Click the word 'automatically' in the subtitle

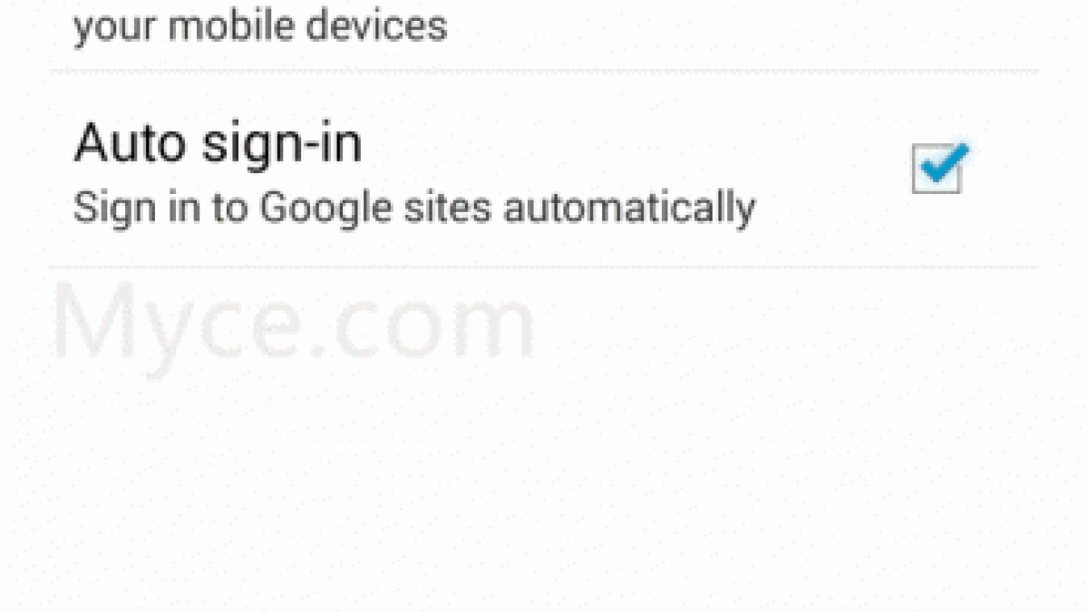tap(629, 209)
